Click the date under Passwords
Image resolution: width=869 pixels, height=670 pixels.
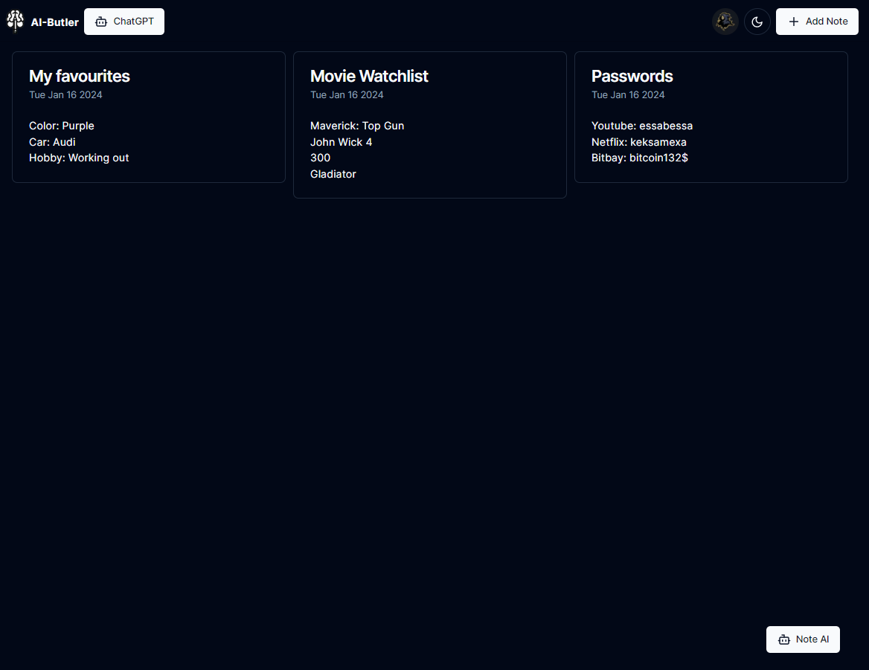[628, 94]
